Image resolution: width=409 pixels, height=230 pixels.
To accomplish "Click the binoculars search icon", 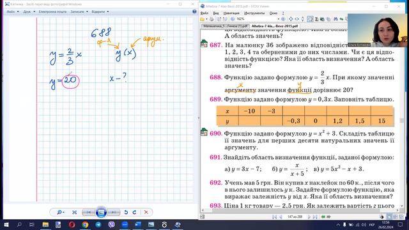I will (336, 19).
